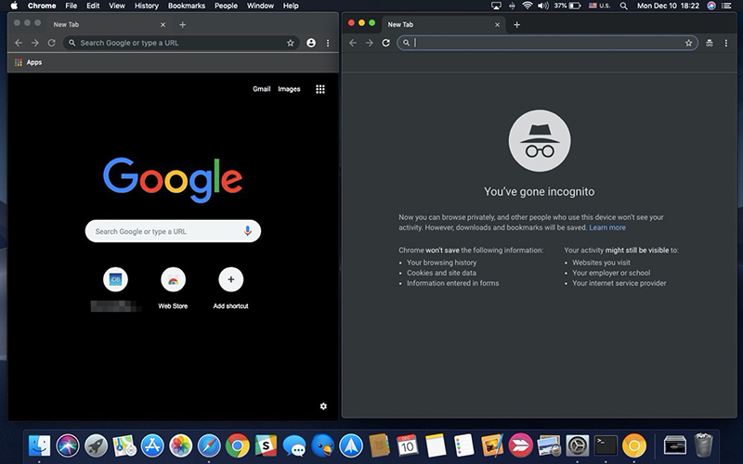
Task: Open volume control in menu bar
Action: 543,6
